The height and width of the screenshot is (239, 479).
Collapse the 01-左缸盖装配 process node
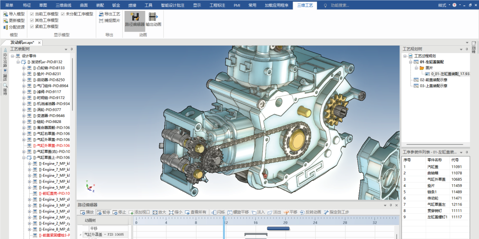click(410, 62)
